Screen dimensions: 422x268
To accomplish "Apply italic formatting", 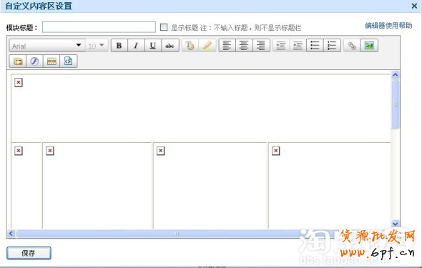I will 136,46.
